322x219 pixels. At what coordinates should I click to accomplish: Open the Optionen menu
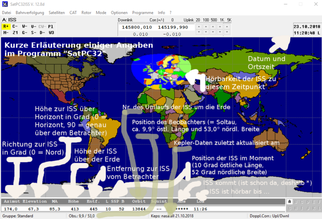point(119,12)
